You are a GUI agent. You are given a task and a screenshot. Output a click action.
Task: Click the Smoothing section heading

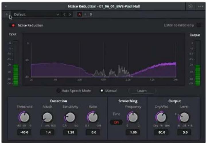128,101
